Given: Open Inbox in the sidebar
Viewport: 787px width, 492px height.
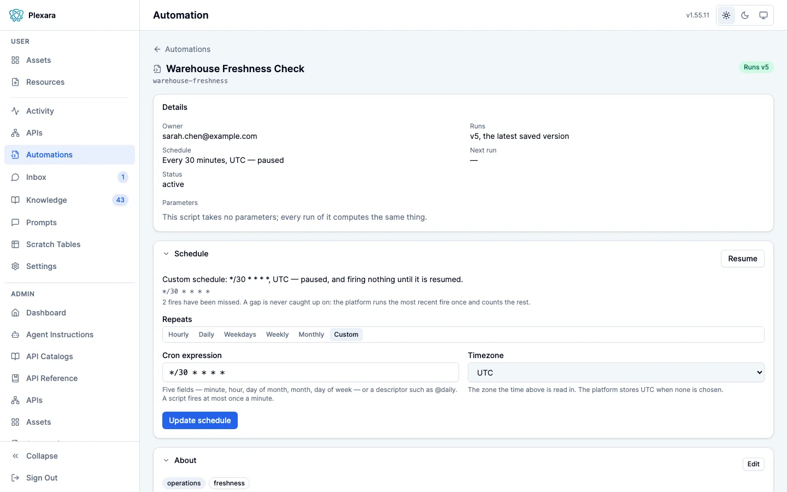Looking at the screenshot, I should [69, 177].
